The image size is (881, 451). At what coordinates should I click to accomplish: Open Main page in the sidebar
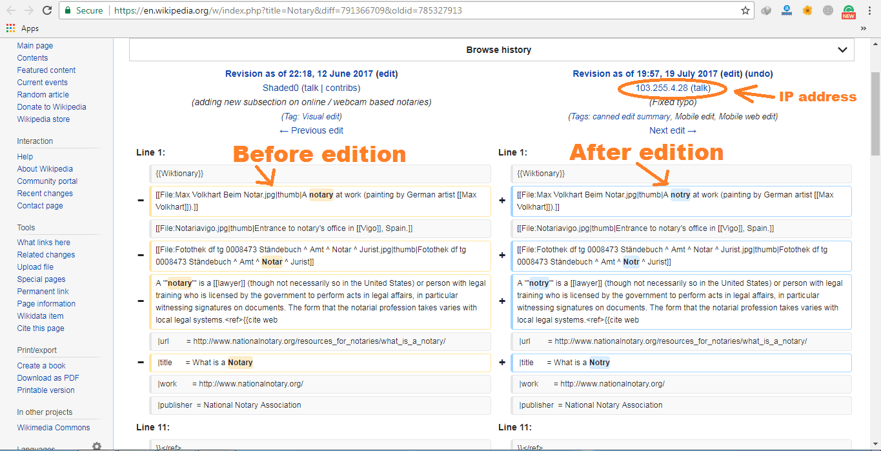pyautogui.click(x=35, y=46)
